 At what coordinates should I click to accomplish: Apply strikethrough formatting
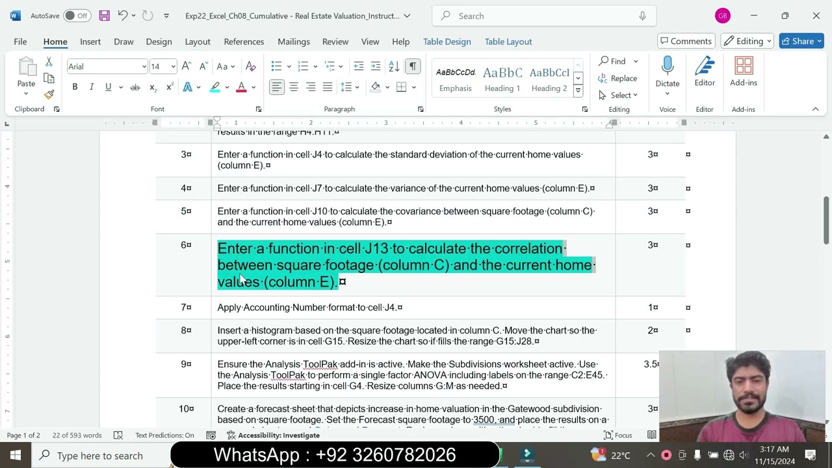tap(135, 87)
